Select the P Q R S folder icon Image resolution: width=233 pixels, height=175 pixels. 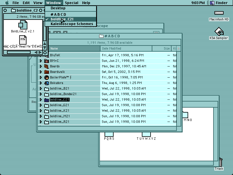pyautogui.click(x=109, y=134)
